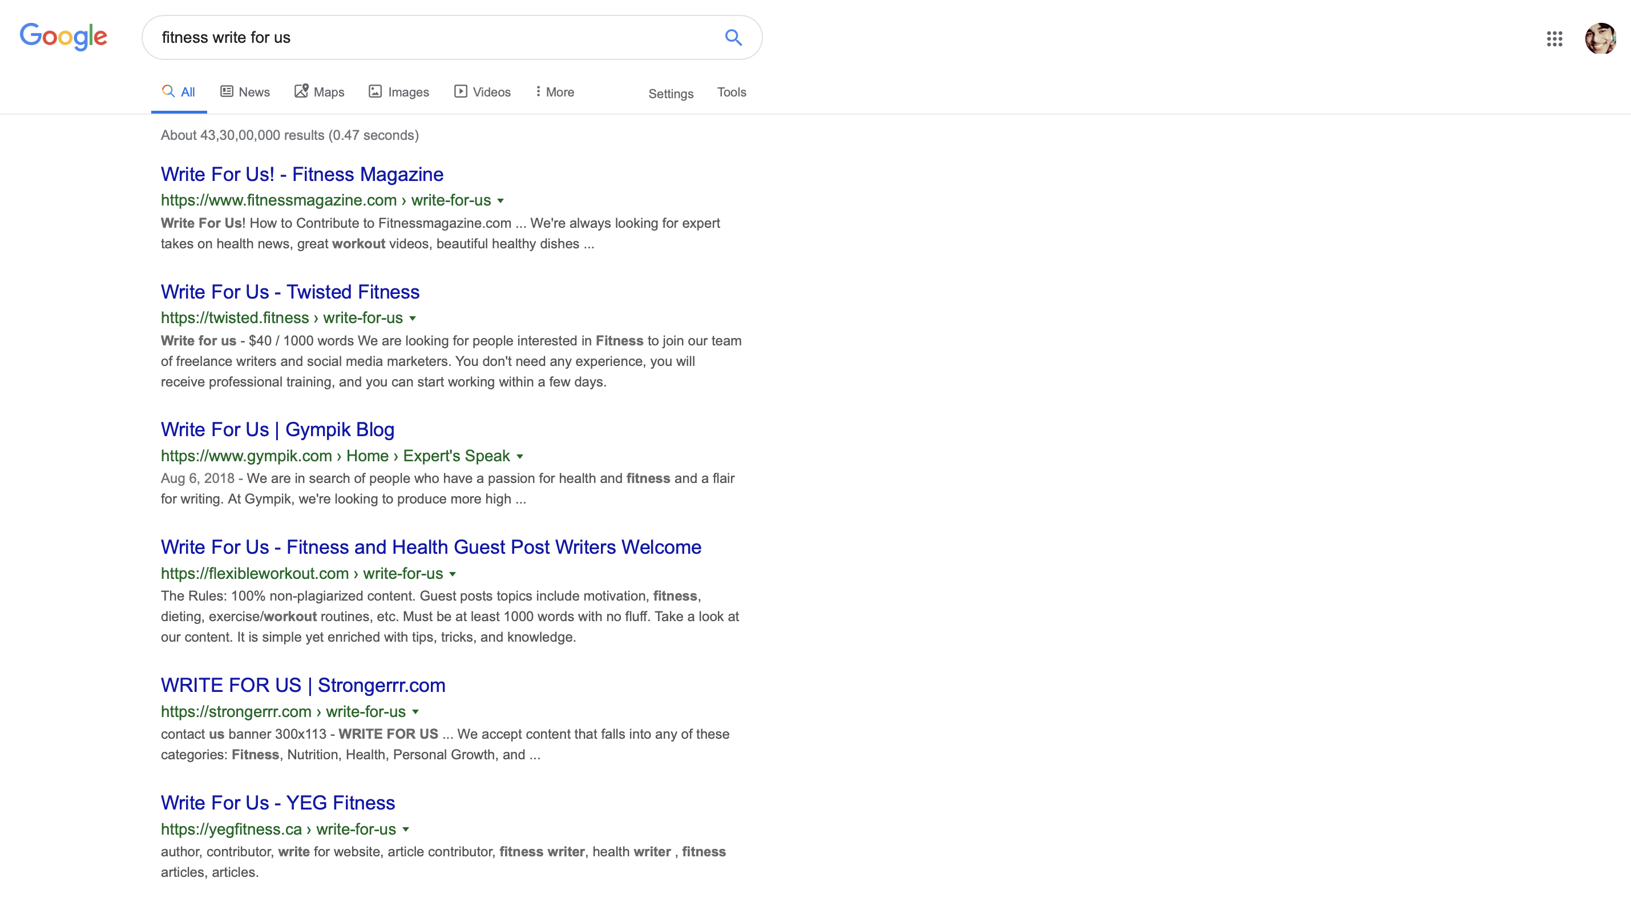Viewport: 1631px width, 902px height.
Task: Open Write For Us! - Fitness Magazine result
Action: [302, 174]
